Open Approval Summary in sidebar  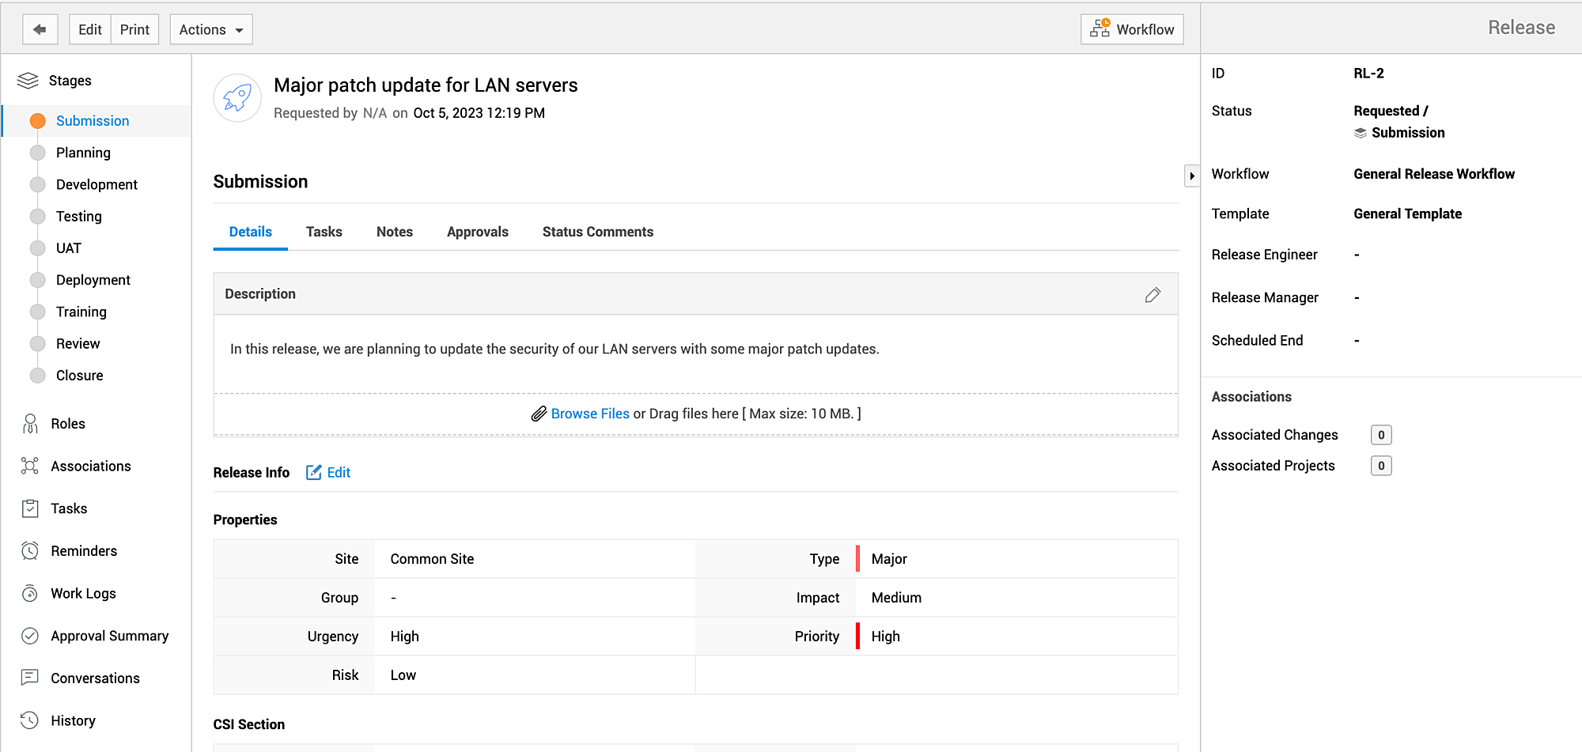[x=110, y=636]
